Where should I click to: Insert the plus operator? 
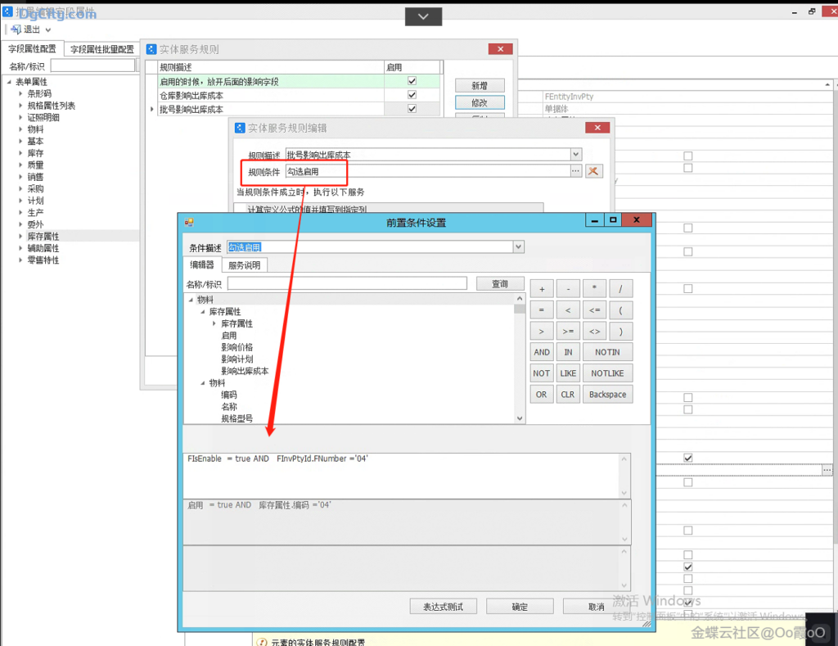542,289
